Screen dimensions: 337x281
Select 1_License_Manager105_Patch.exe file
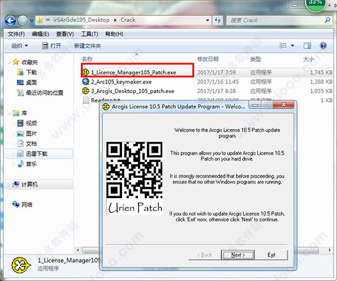point(134,72)
